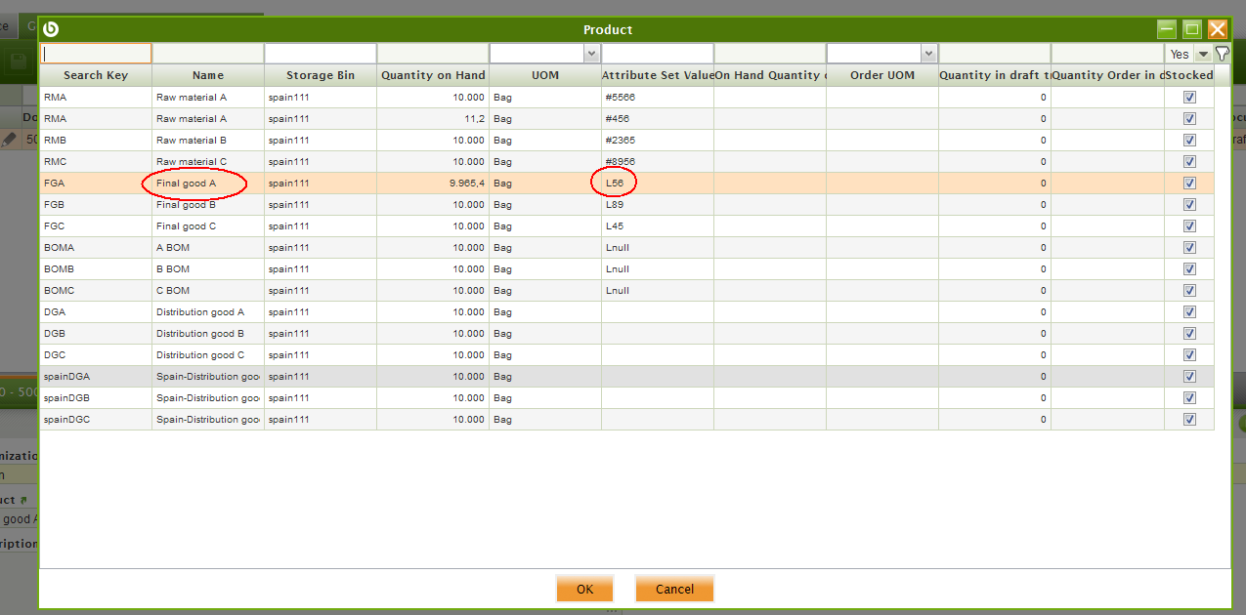Sort by the Quantity on Hand header
The width and height of the screenshot is (1246, 615).
point(433,75)
